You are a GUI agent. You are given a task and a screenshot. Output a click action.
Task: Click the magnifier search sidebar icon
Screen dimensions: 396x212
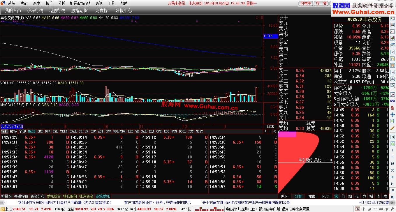(393, 85)
